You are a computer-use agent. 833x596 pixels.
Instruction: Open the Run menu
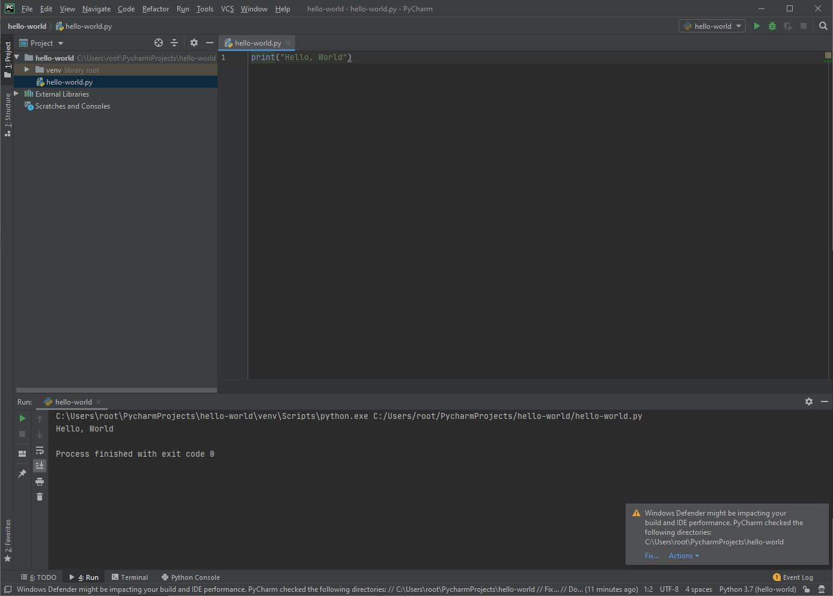(183, 8)
